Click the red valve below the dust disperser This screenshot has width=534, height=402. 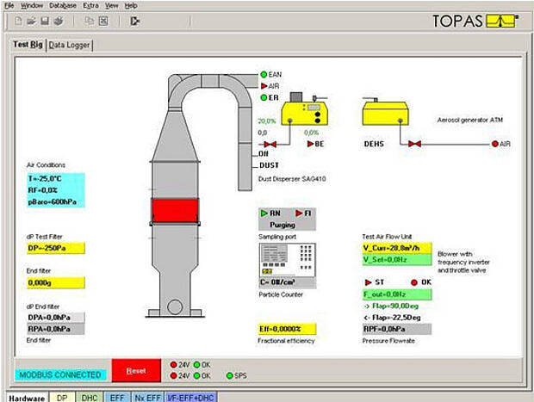tap(270, 145)
